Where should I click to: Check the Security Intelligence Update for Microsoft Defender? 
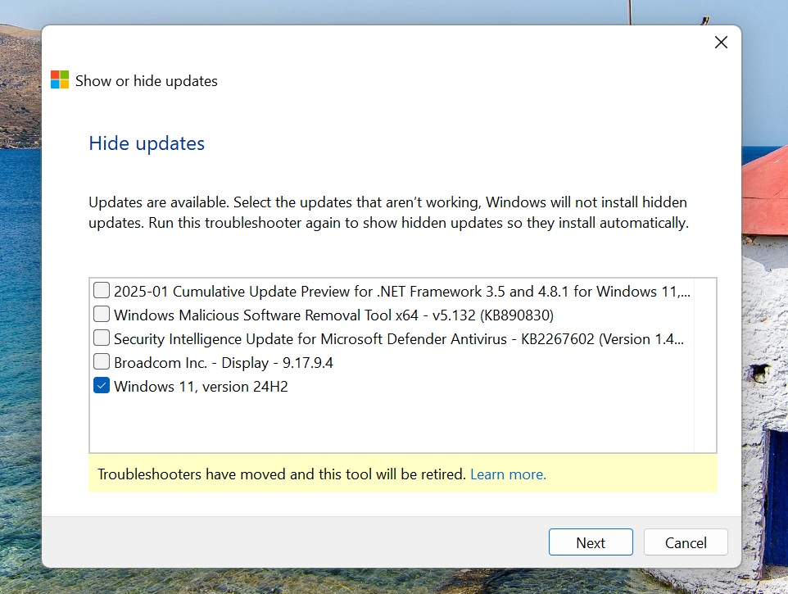tap(101, 338)
